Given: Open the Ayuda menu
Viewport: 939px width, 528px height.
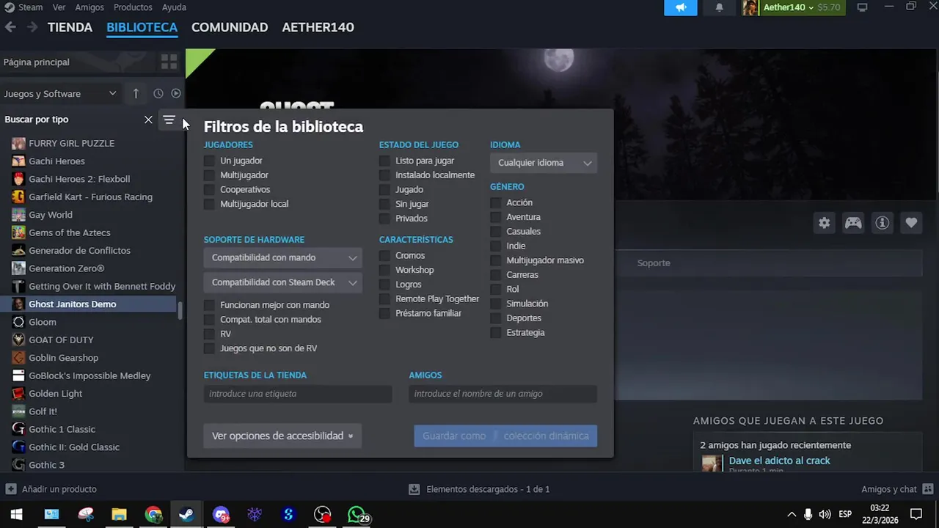Looking at the screenshot, I should 174,7.
